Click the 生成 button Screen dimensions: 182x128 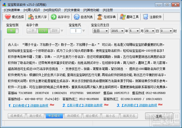159,116
